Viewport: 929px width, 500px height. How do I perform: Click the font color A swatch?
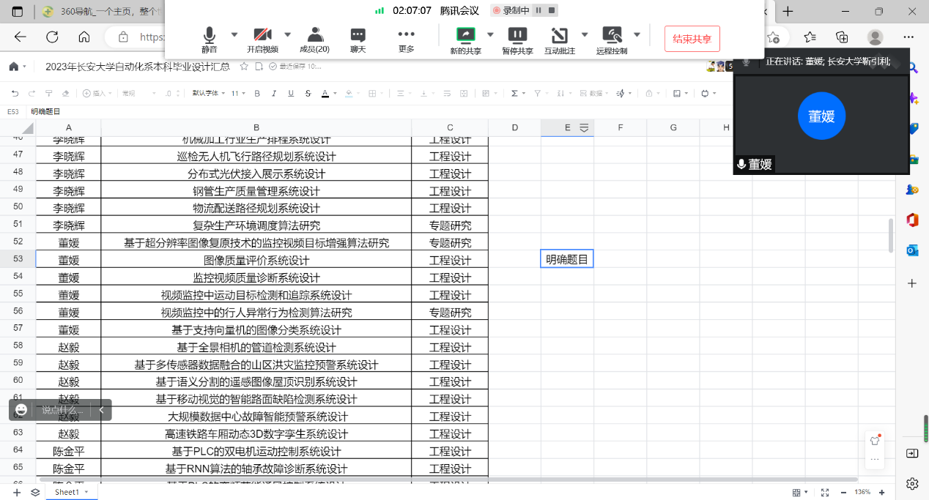pyautogui.click(x=325, y=94)
